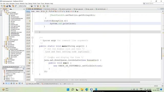Toggle Sort by Source in Navigator
164x92 pixels.
tap(22, 83)
